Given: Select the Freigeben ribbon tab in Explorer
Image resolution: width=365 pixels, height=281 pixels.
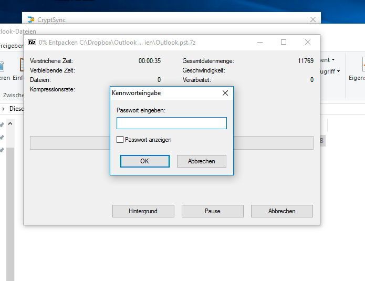Looking at the screenshot, I should [11, 46].
